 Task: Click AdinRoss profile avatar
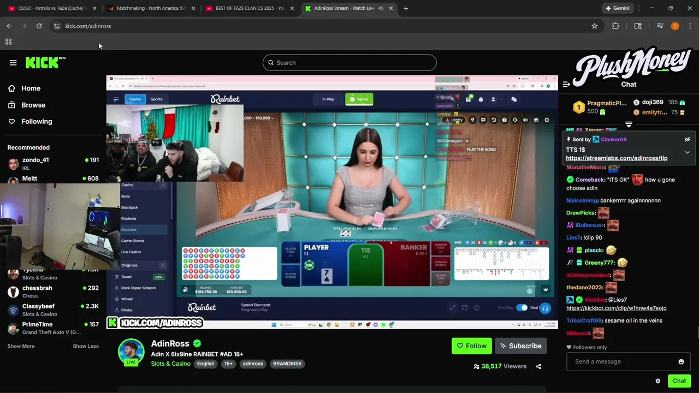click(x=131, y=352)
